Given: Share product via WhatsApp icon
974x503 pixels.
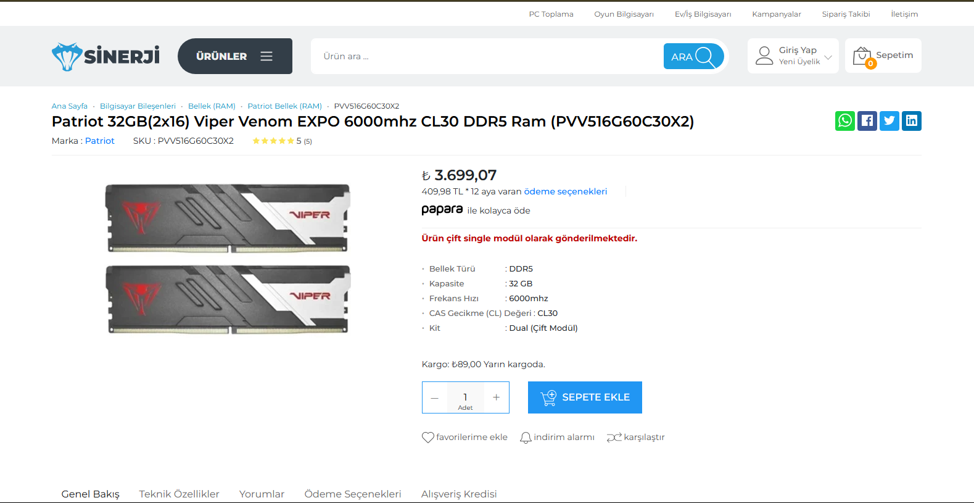Looking at the screenshot, I should 844,121.
